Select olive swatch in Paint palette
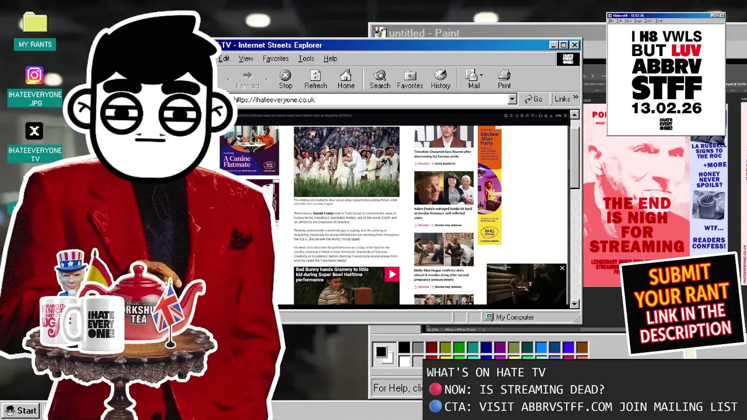The width and height of the screenshot is (747, 420). pyautogui.click(x=446, y=348)
